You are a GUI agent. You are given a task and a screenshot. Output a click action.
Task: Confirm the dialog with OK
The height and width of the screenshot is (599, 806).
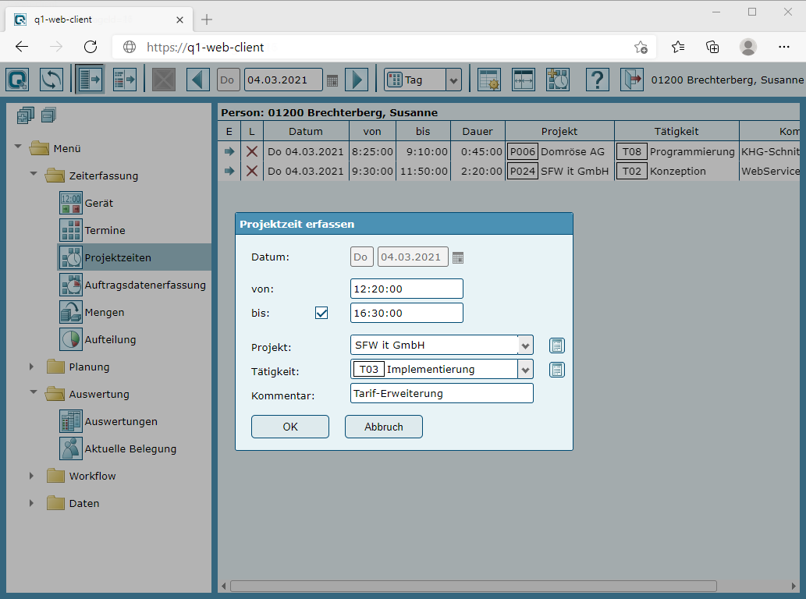[289, 427]
